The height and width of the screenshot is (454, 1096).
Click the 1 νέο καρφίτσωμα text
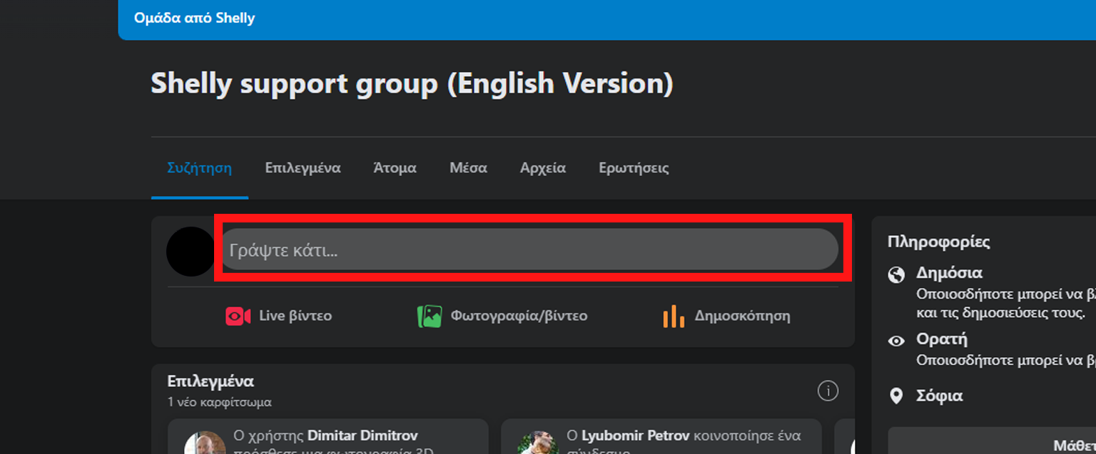[220, 402]
